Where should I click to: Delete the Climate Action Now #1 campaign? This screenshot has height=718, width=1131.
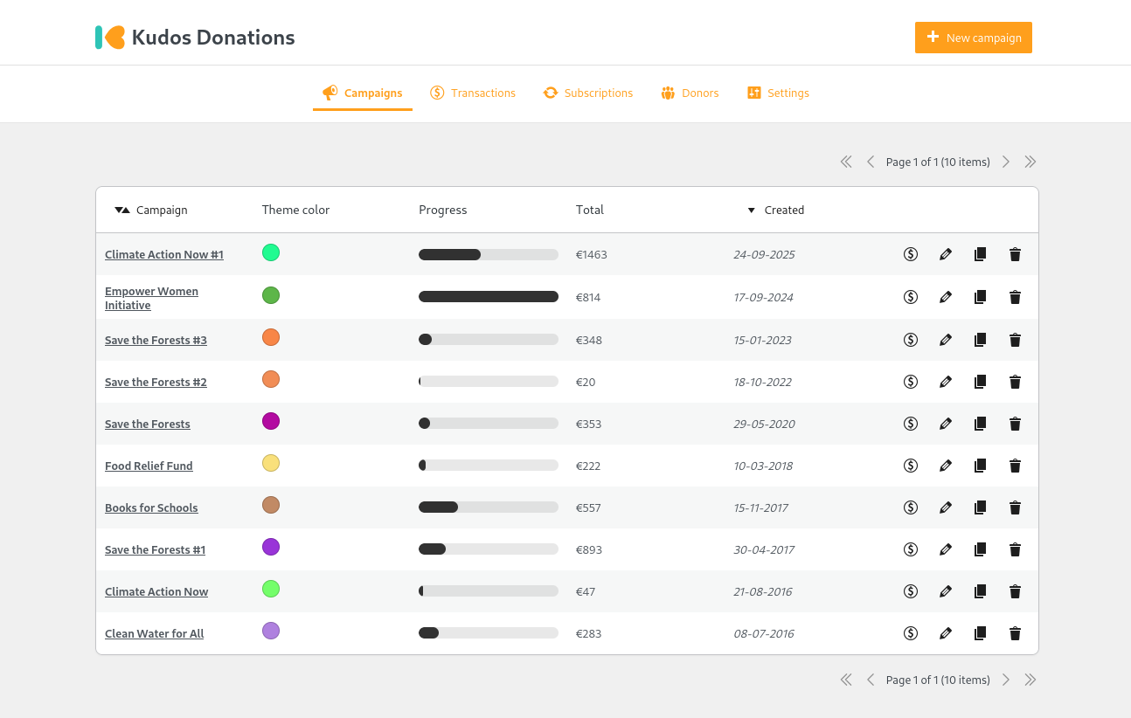(x=1015, y=254)
